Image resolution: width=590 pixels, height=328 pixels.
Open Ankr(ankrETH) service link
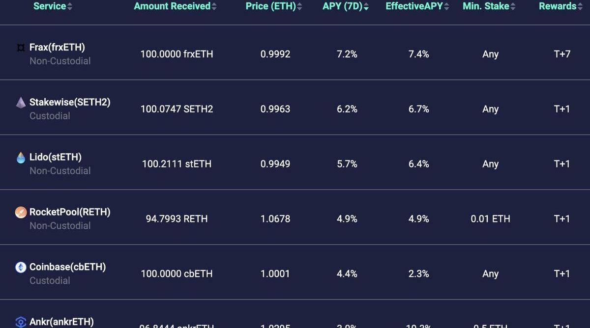tap(61, 322)
